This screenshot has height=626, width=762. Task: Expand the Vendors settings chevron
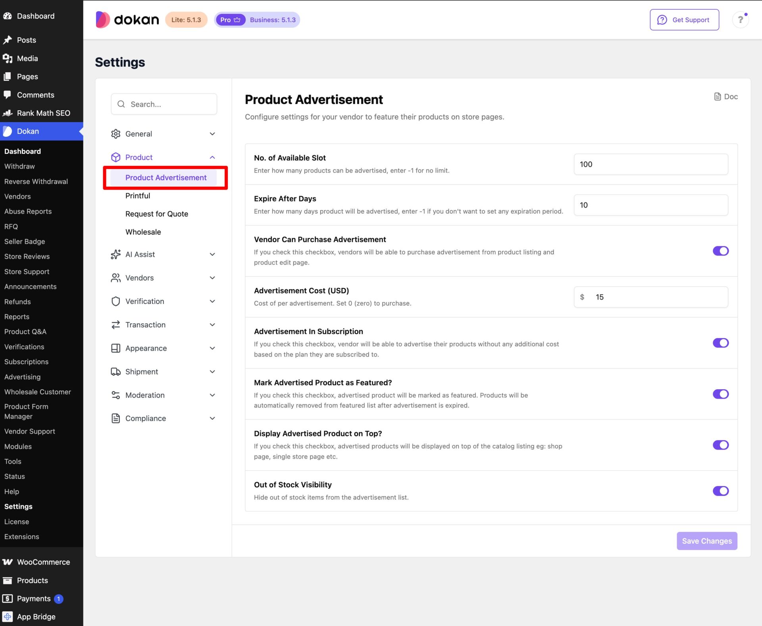[x=212, y=278]
